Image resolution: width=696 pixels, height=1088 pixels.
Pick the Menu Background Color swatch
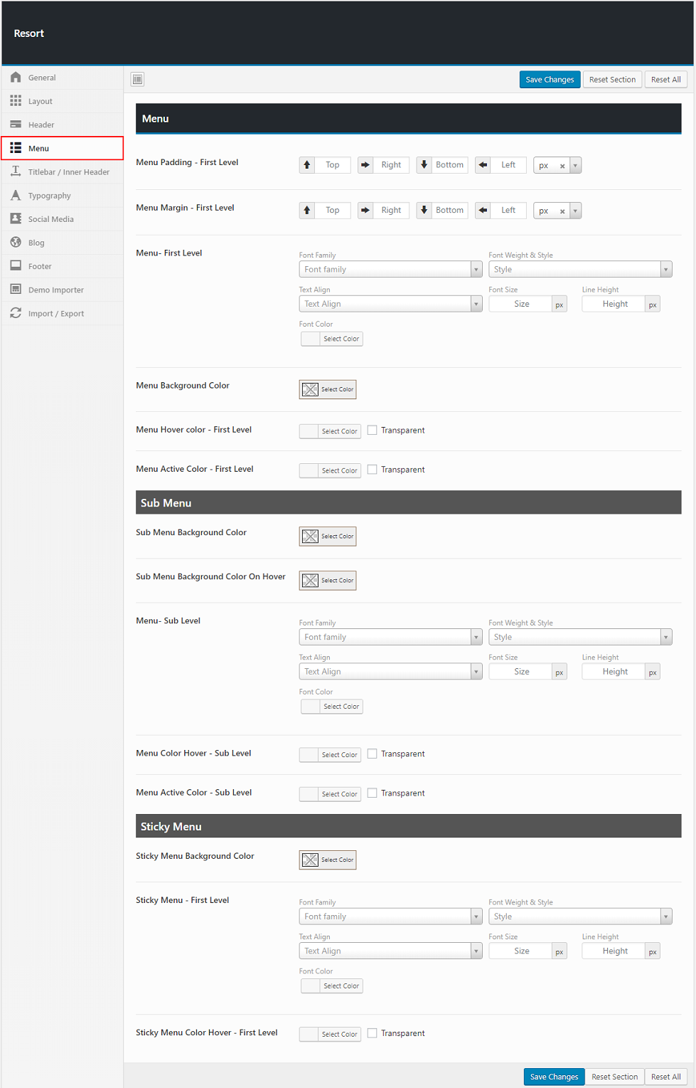pos(311,389)
